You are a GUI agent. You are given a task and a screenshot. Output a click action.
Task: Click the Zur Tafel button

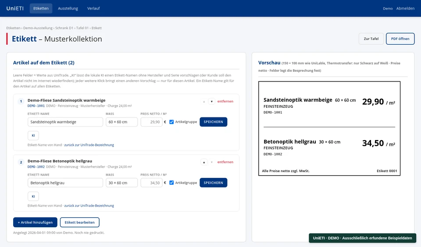click(x=371, y=39)
